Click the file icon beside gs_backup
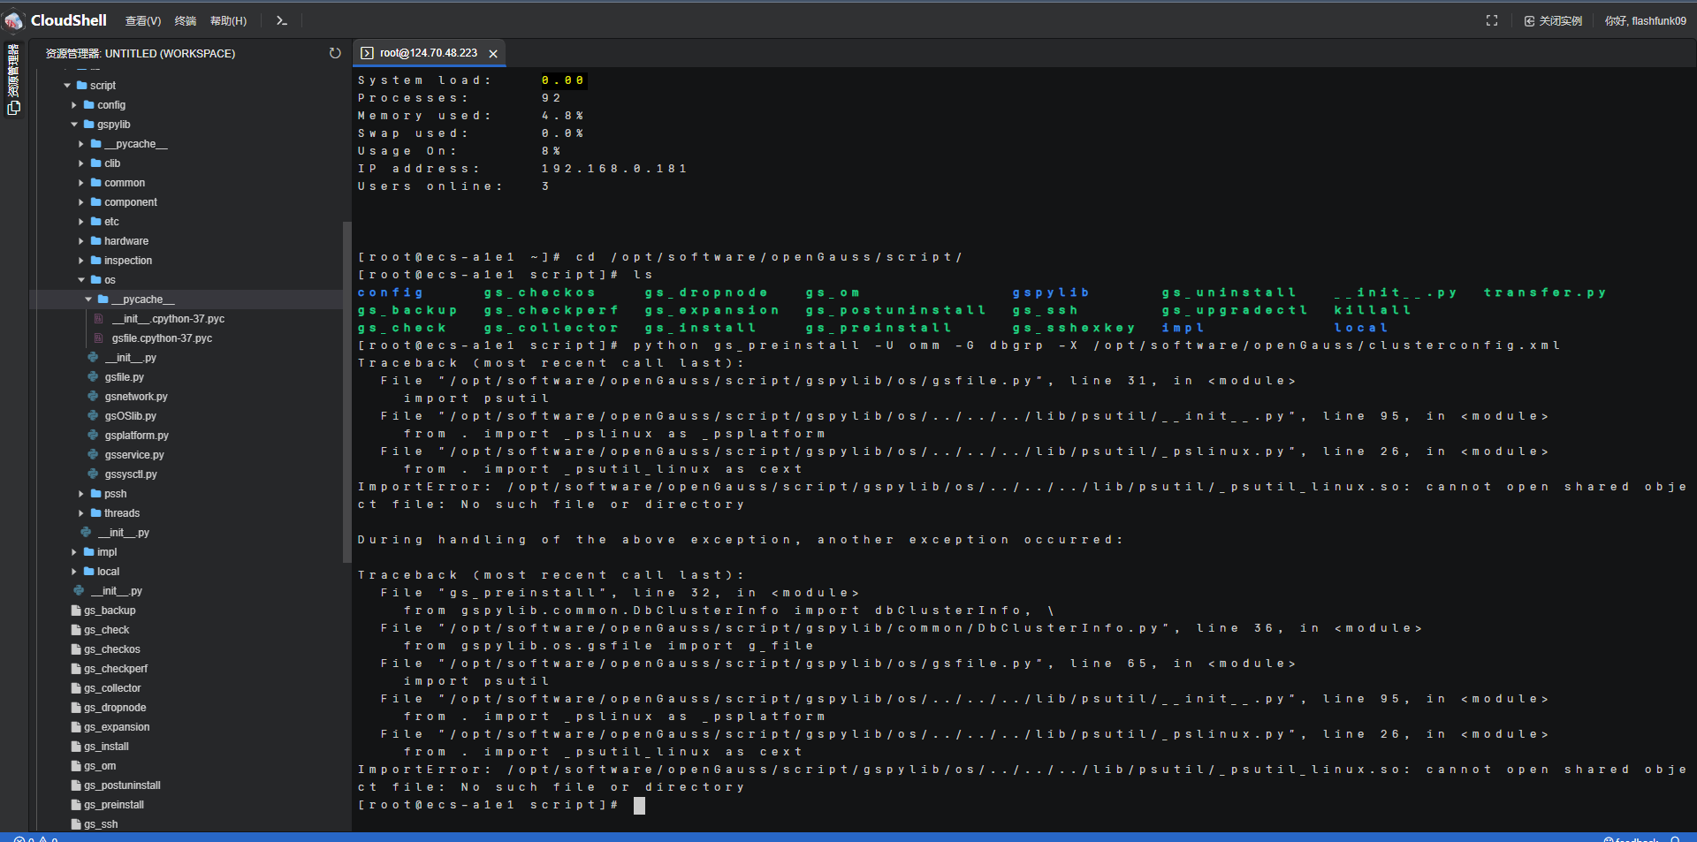This screenshot has height=842, width=1697. point(76,611)
